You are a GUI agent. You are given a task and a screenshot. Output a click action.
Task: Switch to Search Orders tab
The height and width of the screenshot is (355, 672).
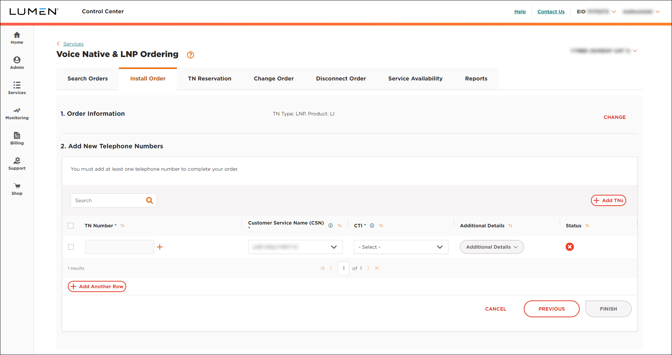coord(88,79)
